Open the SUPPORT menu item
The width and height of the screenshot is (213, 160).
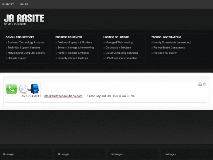8,4
